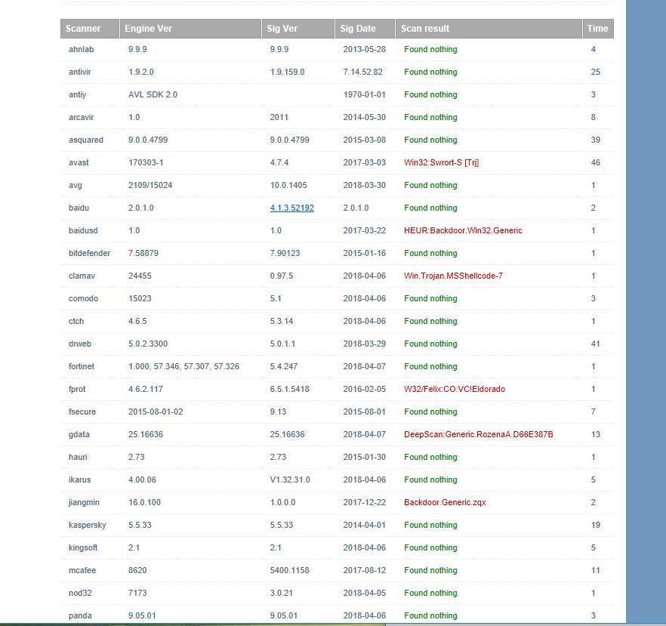This screenshot has width=666, height=626.
Task: Click the baidusd scanner name
Action: (x=83, y=230)
